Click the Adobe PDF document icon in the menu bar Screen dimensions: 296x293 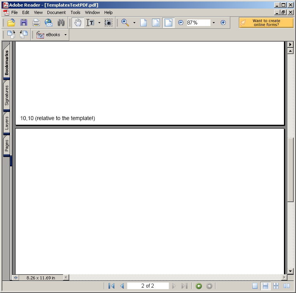pyautogui.click(x=6, y=13)
